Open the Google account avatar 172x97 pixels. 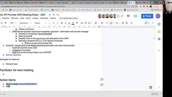pos(158,16)
